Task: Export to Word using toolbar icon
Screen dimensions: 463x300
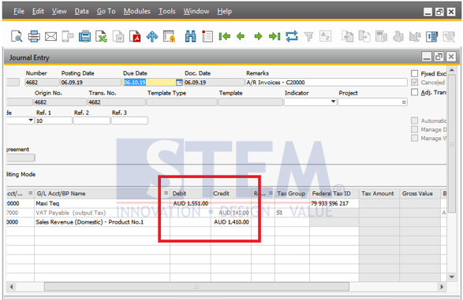Action: tap(118, 36)
